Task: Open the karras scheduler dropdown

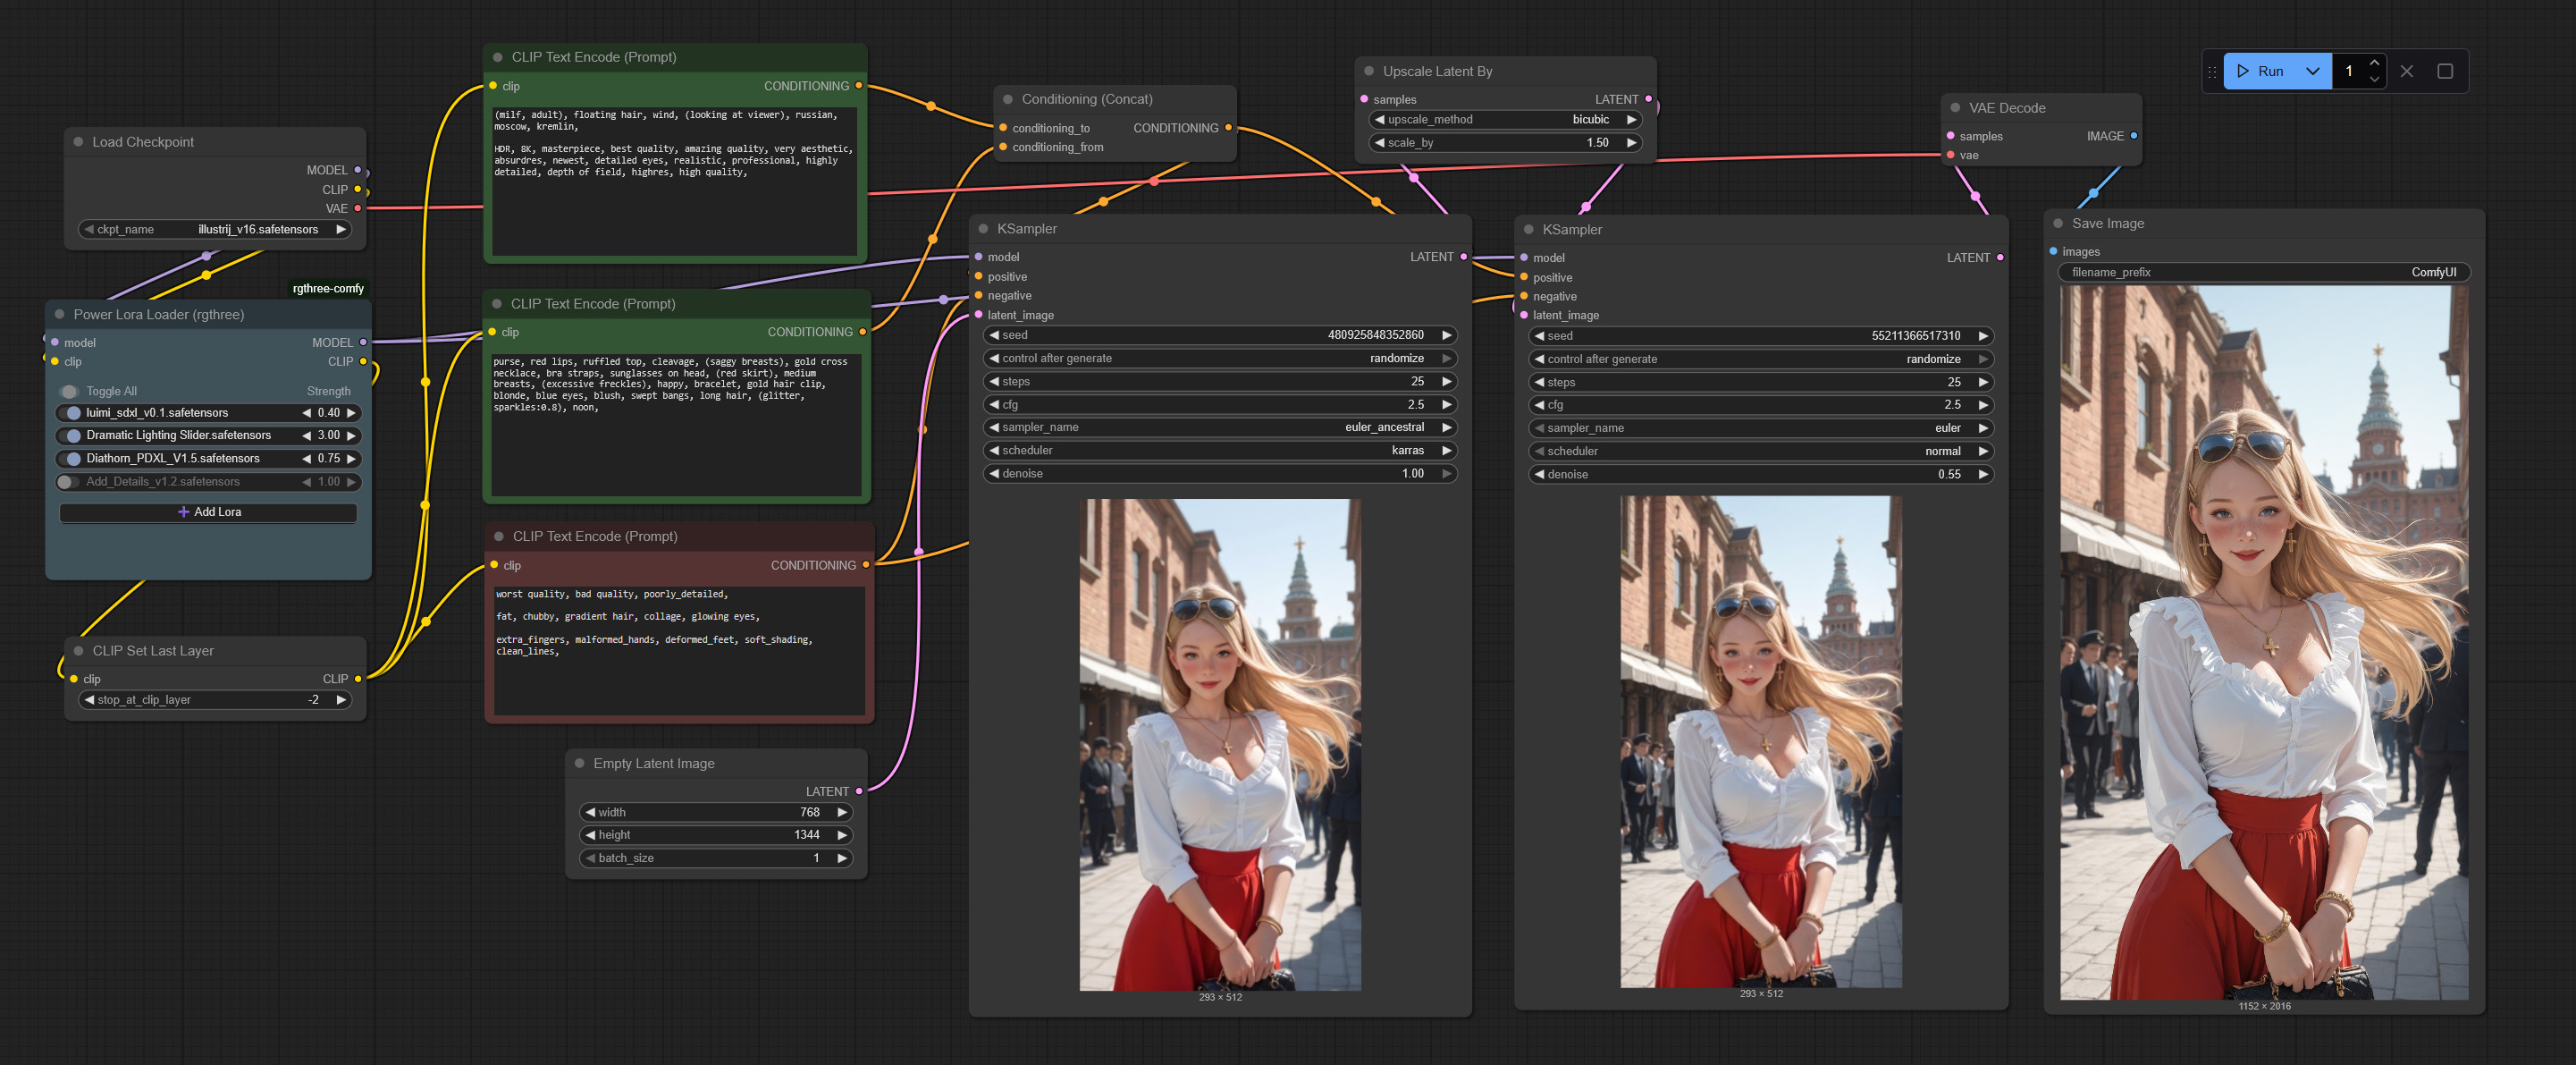Action: (1220, 451)
